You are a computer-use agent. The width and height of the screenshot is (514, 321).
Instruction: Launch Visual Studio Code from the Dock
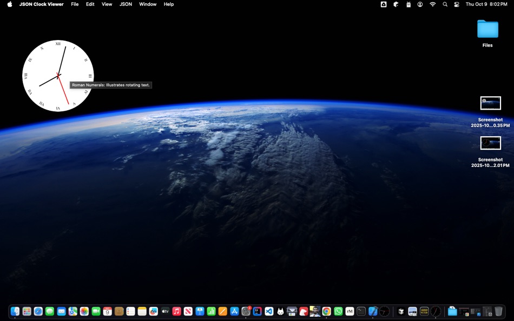[269, 311]
